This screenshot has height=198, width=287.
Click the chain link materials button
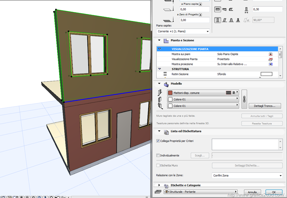click(244, 99)
